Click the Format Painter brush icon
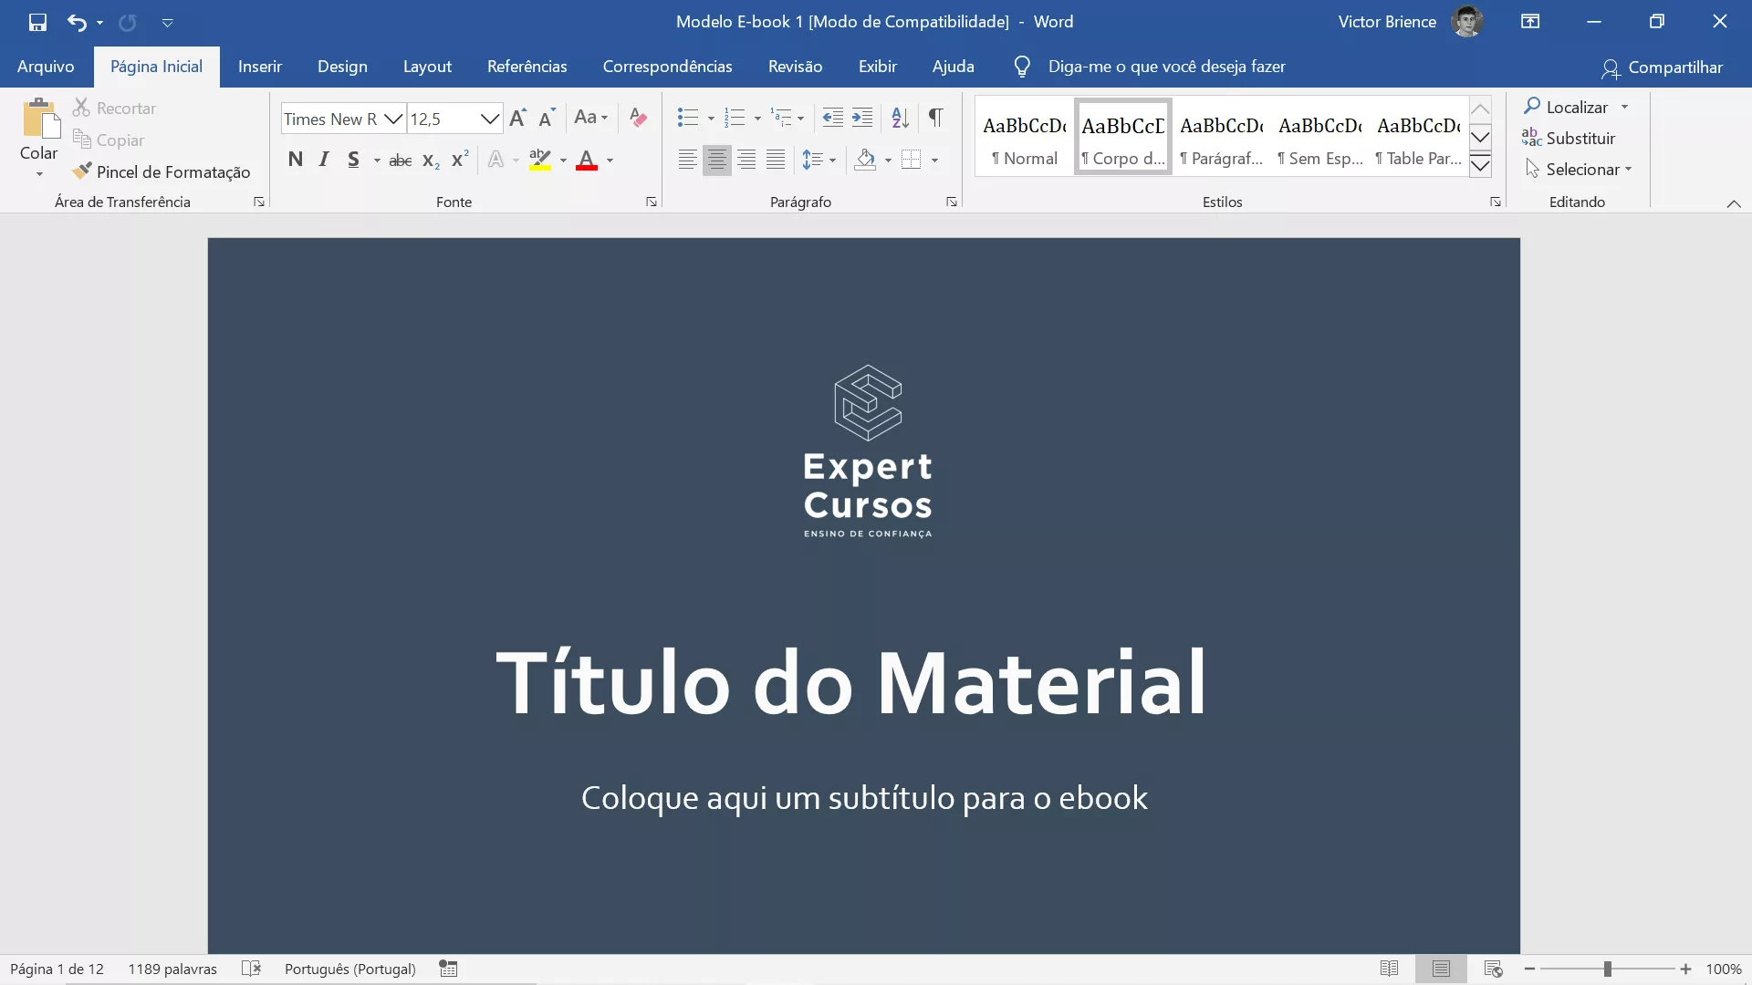1752x985 pixels. (x=82, y=171)
